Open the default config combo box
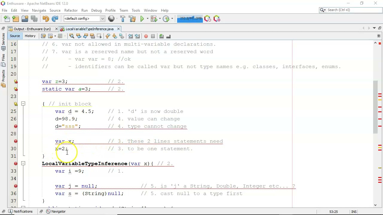Viewport: 383px width, 215px height. 84,19
